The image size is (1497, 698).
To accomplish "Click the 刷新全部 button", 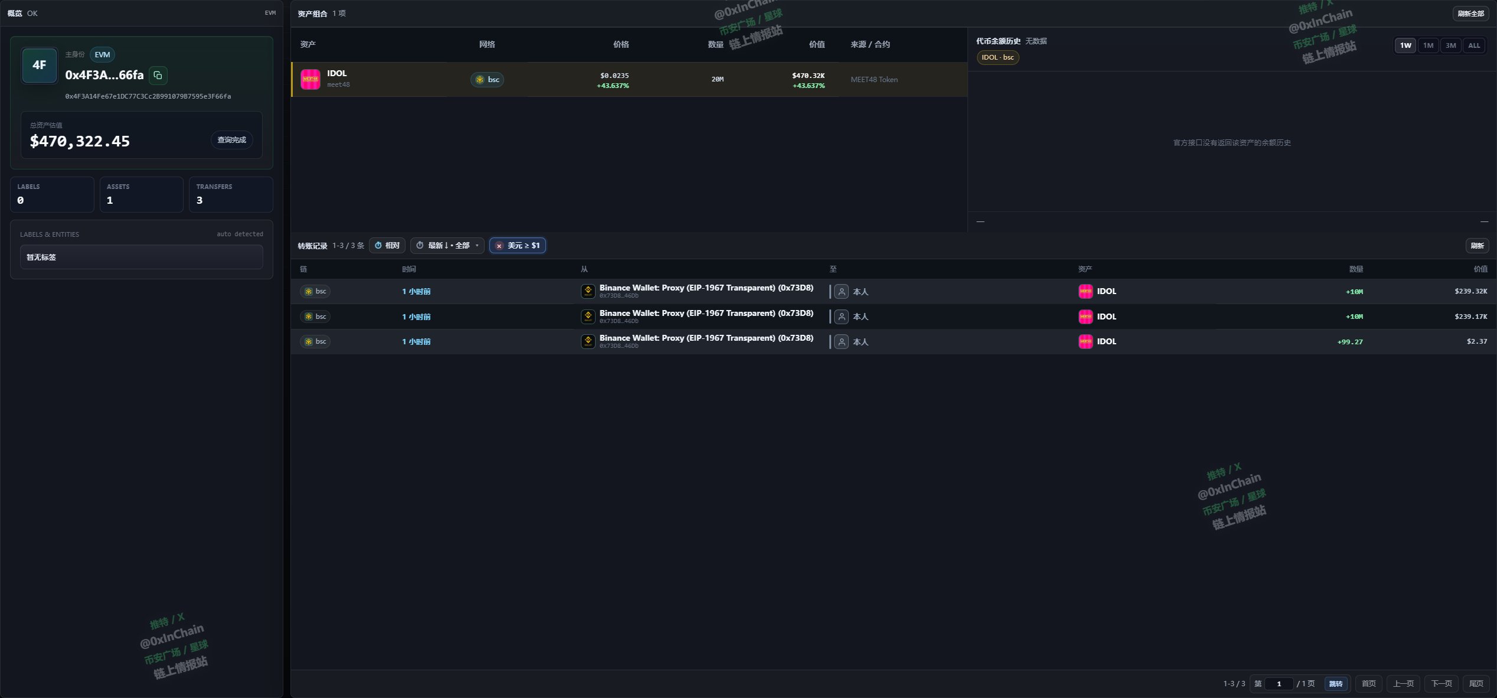I will 1470,14.
